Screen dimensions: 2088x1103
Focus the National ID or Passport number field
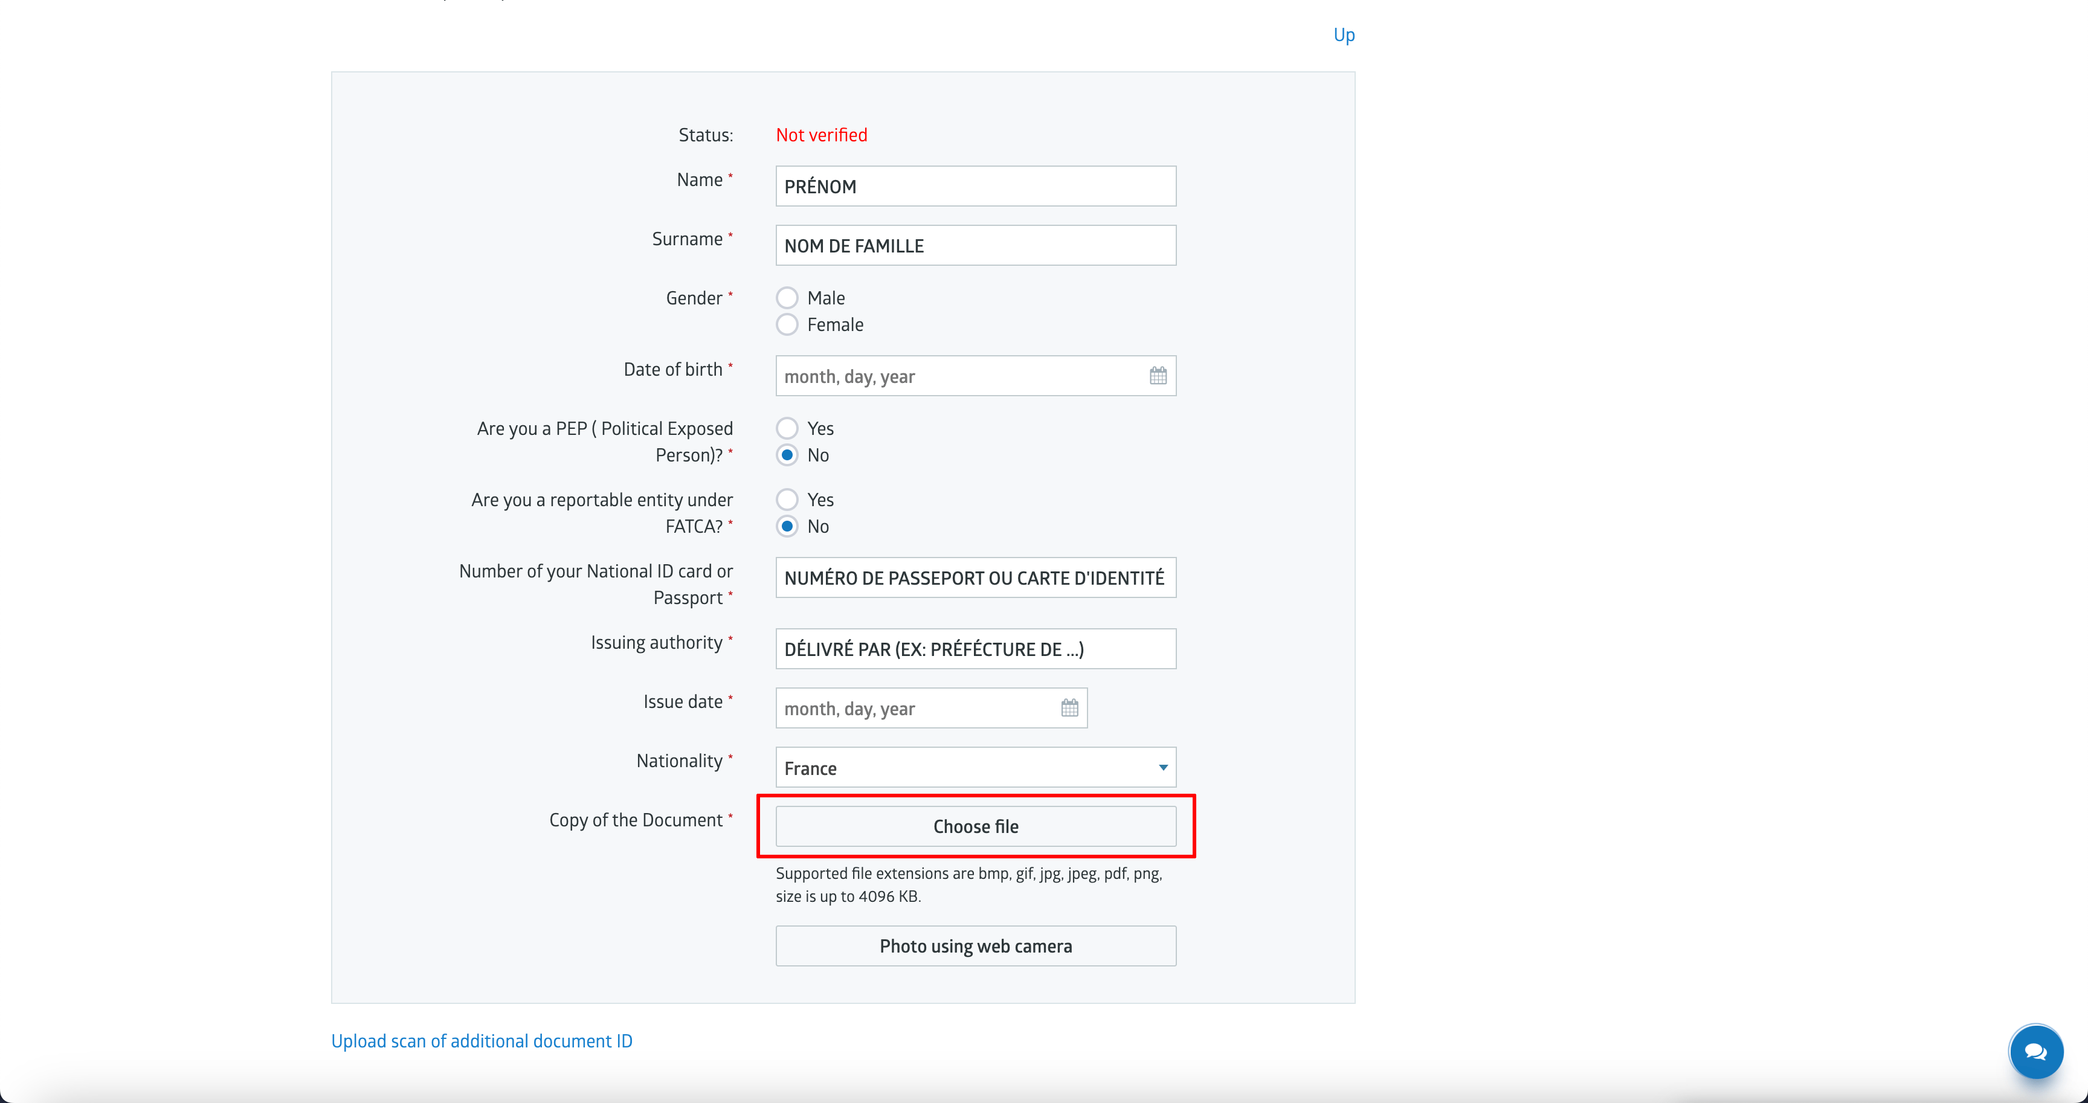coord(975,578)
